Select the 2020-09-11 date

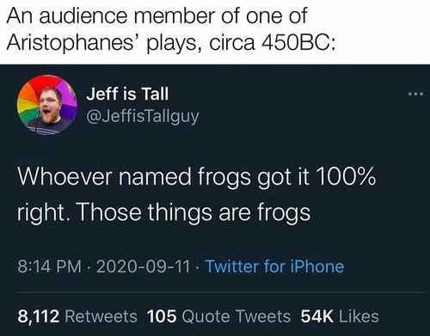pyautogui.click(x=144, y=266)
